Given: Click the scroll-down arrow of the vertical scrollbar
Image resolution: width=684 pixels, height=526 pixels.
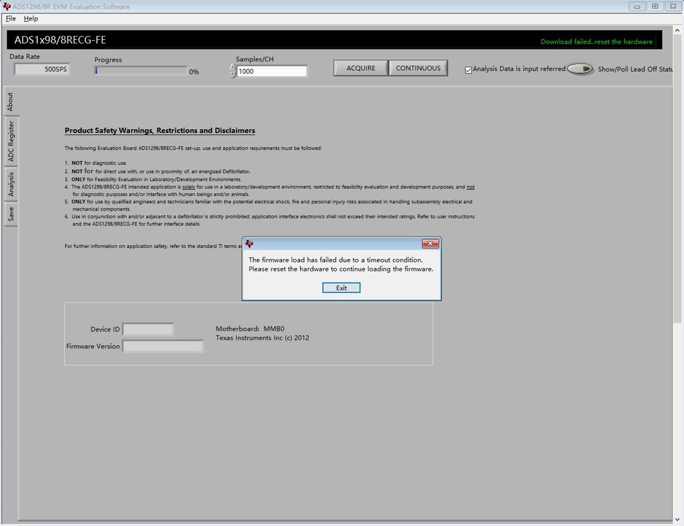Looking at the screenshot, I should pyautogui.click(x=677, y=520).
